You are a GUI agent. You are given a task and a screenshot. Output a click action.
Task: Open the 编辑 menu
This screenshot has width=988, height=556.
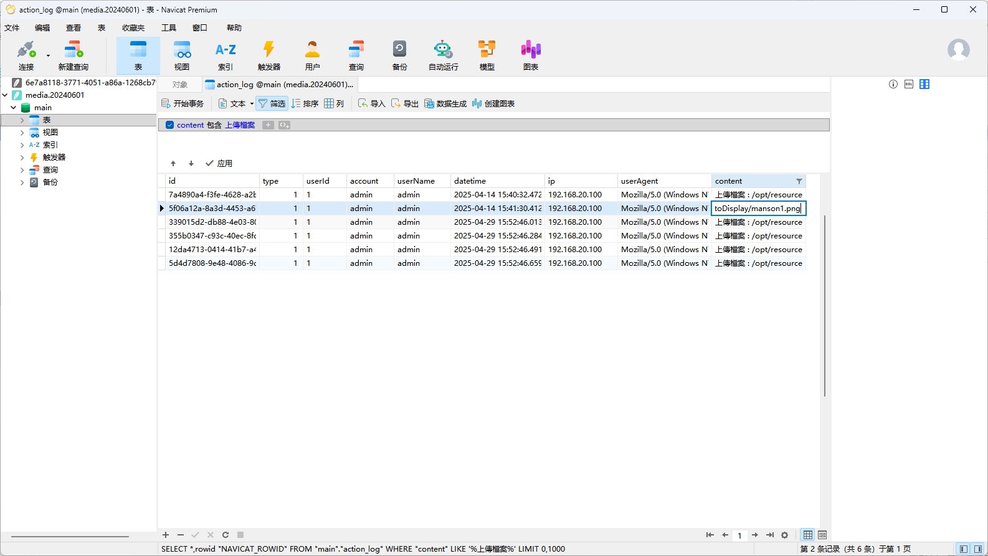(x=42, y=28)
